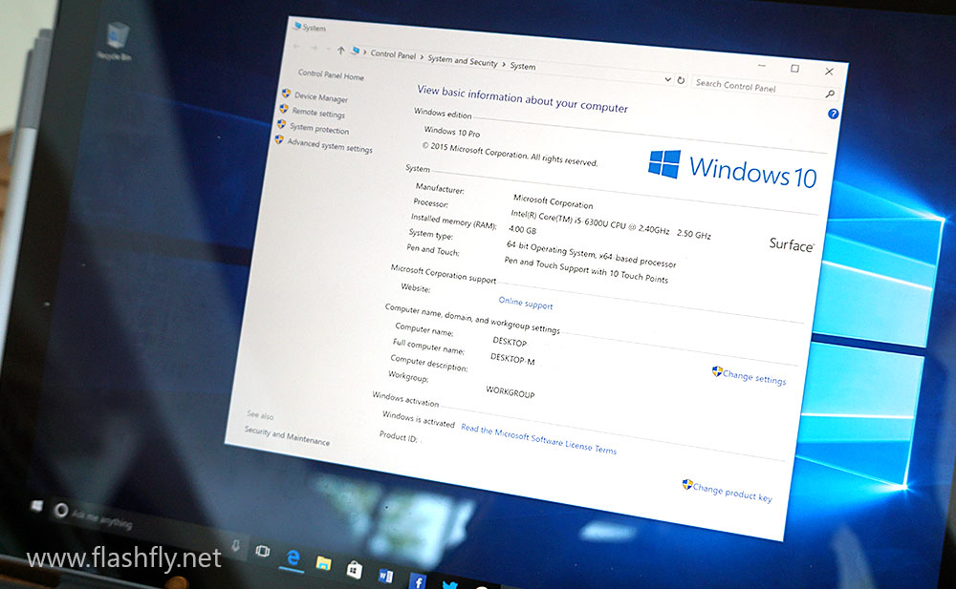Go up one level with the up arrow
Image resolution: width=956 pixels, height=589 pixels.
point(340,51)
